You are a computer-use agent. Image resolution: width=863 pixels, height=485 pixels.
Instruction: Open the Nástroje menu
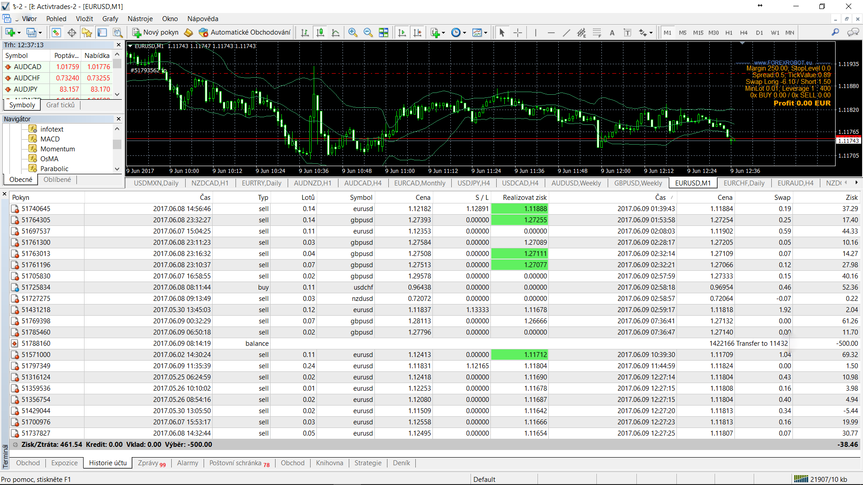pos(140,19)
